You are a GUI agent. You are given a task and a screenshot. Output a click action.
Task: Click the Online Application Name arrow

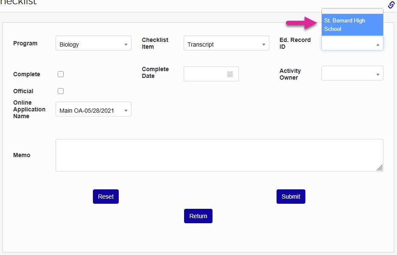click(126, 111)
